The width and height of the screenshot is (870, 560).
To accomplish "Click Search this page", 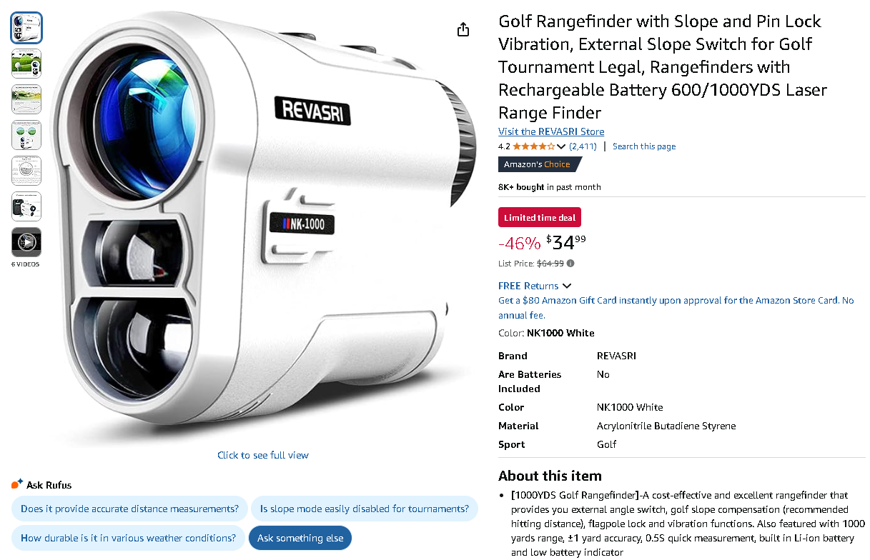I will 643,146.
